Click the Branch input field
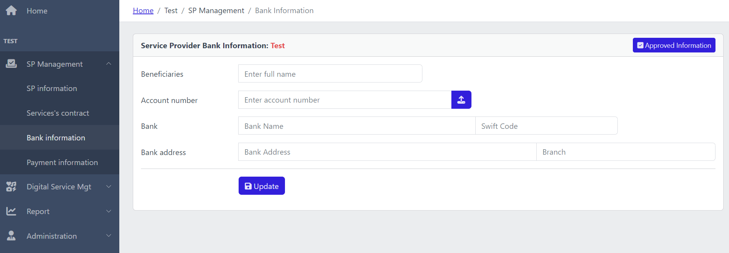The image size is (729, 253). pyautogui.click(x=625, y=152)
